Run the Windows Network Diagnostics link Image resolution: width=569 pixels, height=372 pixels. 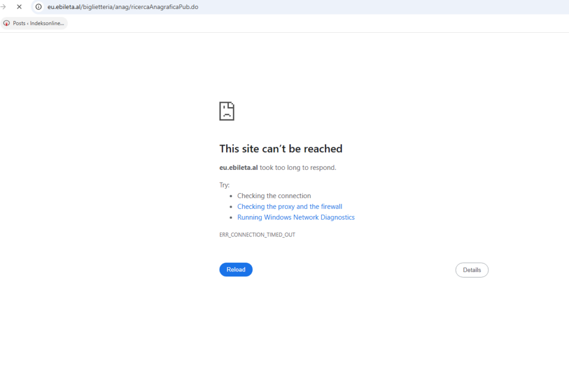pyautogui.click(x=296, y=218)
